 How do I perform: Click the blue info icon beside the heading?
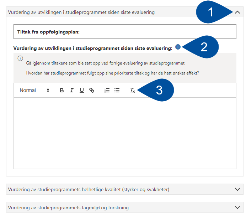pos(178,47)
